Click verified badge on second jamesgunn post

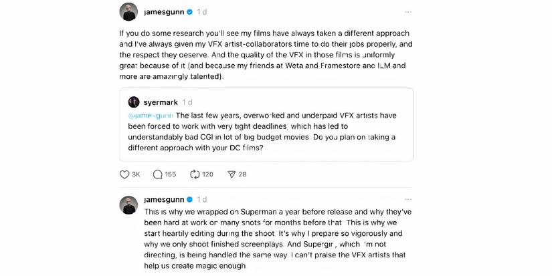click(190, 200)
